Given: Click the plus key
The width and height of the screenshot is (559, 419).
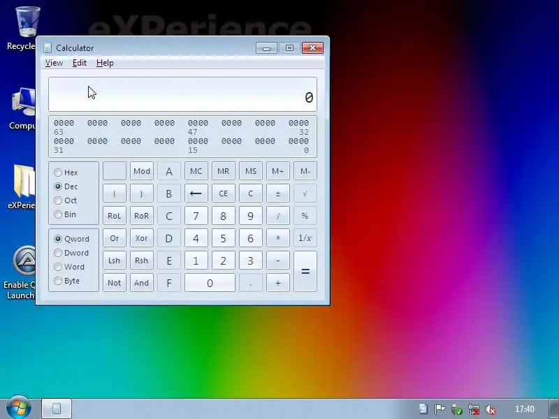Looking at the screenshot, I should point(278,283).
